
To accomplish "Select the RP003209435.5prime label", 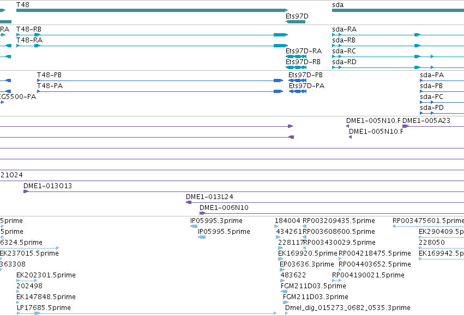I will tap(339, 221).
